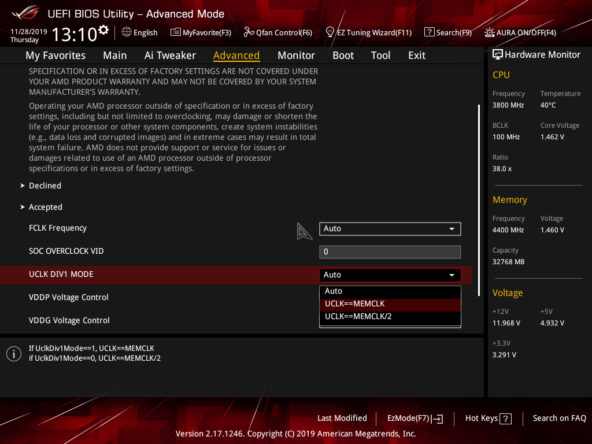
Task: Click the Ratio 38.0 x value
Action: (x=502, y=169)
